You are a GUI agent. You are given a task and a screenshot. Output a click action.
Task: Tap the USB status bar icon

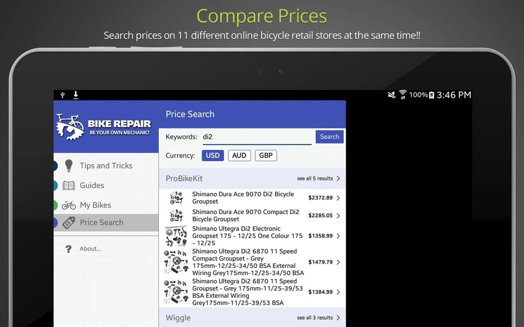(62, 95)
